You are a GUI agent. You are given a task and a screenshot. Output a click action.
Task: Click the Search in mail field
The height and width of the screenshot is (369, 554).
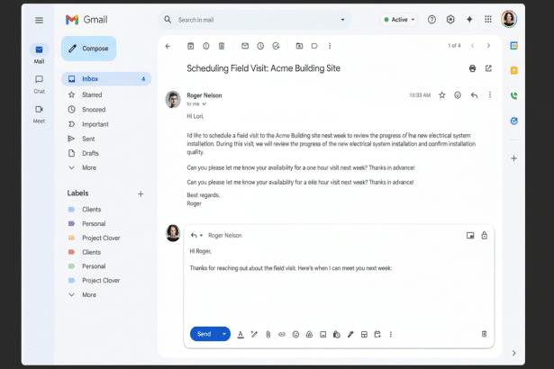(254, 20)
